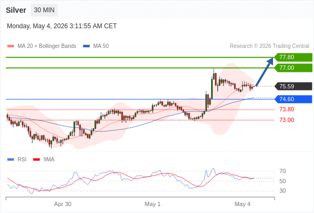314x213 pixels.
Task: Click the RSI 30 axis label
Action: coord(283,191)
